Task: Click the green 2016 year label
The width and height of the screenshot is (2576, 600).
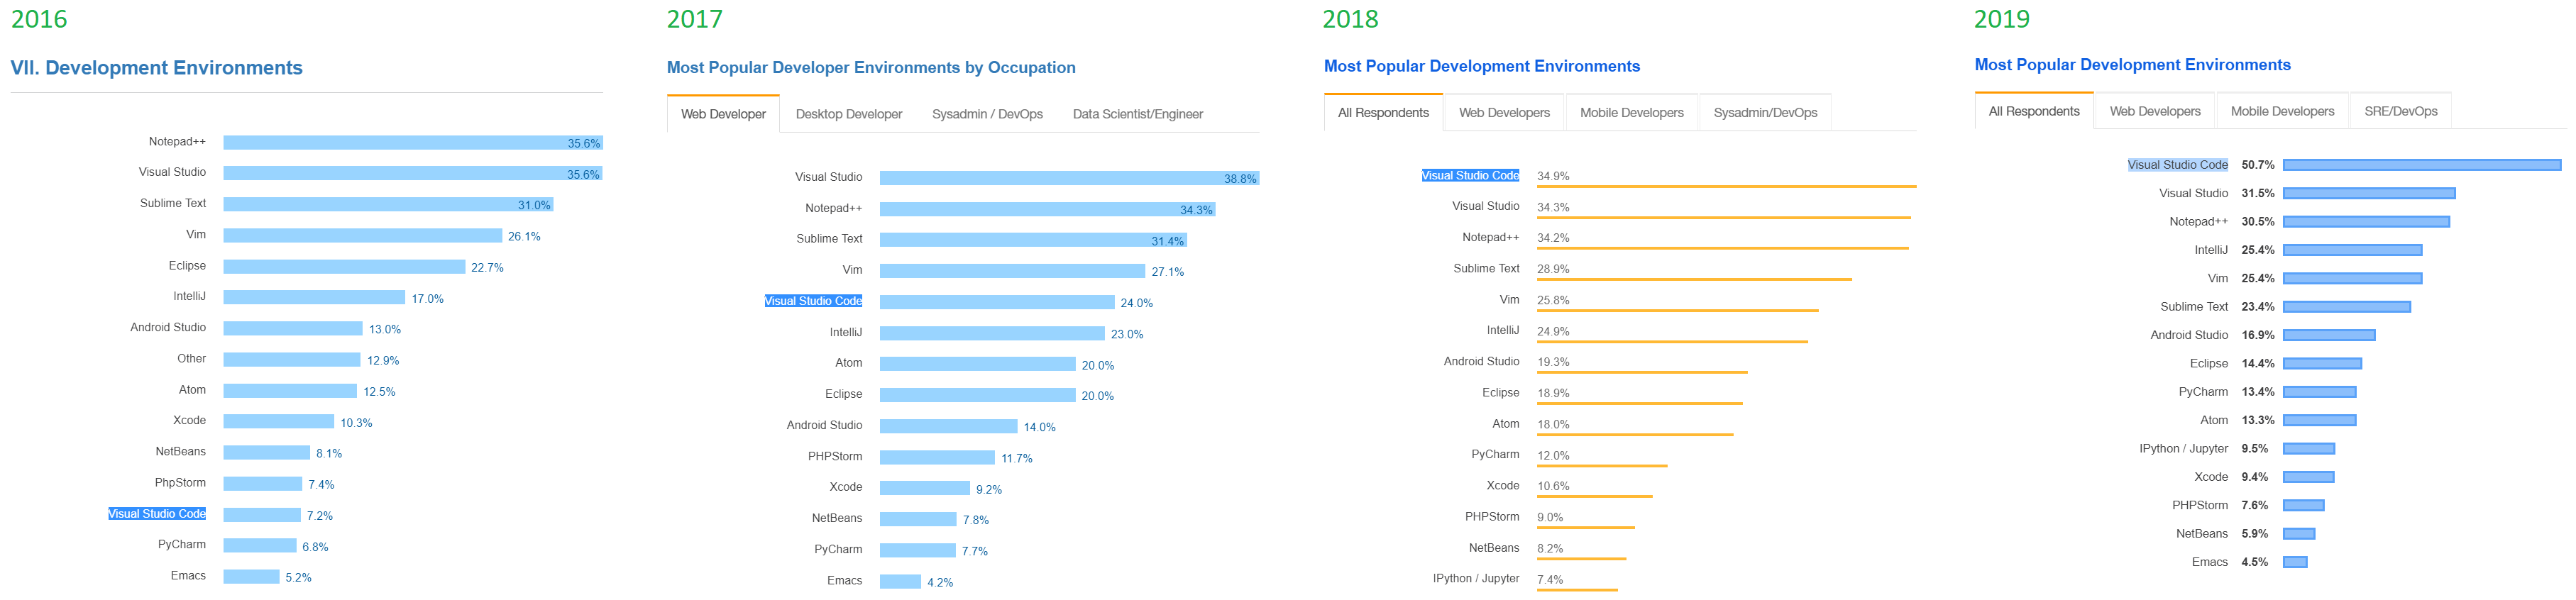Action: click(39, 19)
